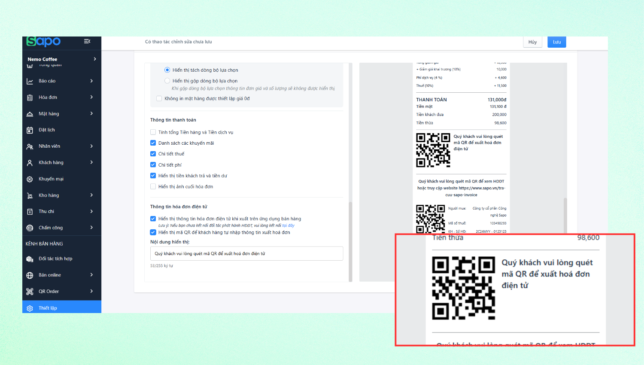Click the Bán online globe icon

point(30,275)
